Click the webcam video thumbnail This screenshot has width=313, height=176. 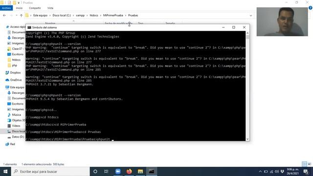pyautogui.click(x=282, y=22)
